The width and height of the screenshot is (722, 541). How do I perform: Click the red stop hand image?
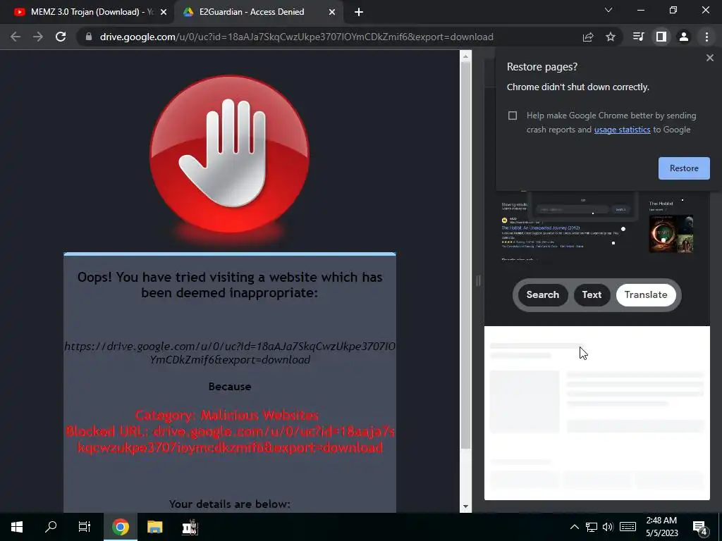tap(229, 154)
